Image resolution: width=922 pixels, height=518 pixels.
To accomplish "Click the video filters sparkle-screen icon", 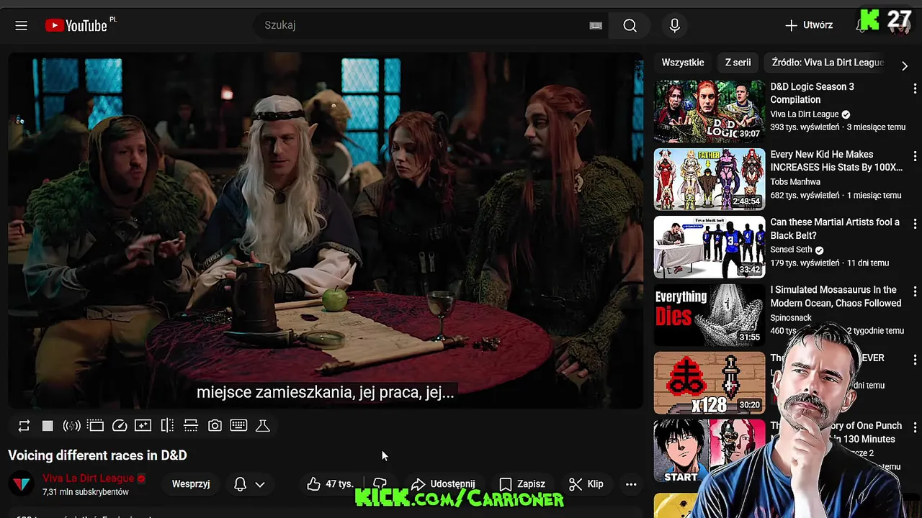I will click(143, 426).
